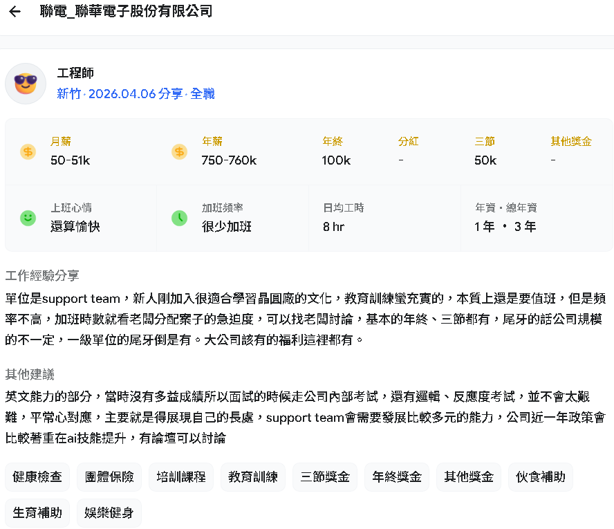Image resolution: width=614 pixels, height=529 pixels.
Task: Click the mood value 還算愉快
Action: (75, 227)
